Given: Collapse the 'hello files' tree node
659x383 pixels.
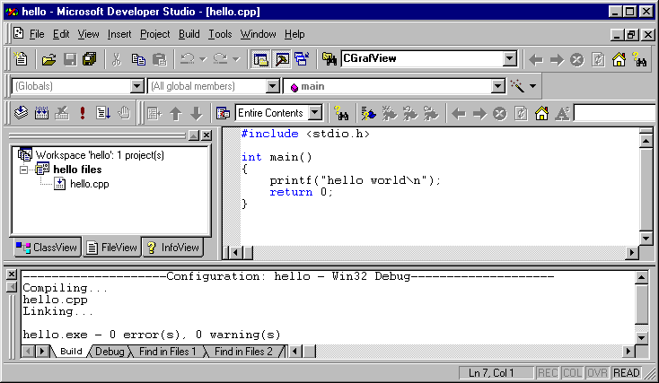Looking at the screenshot, I should pos(24,170).
